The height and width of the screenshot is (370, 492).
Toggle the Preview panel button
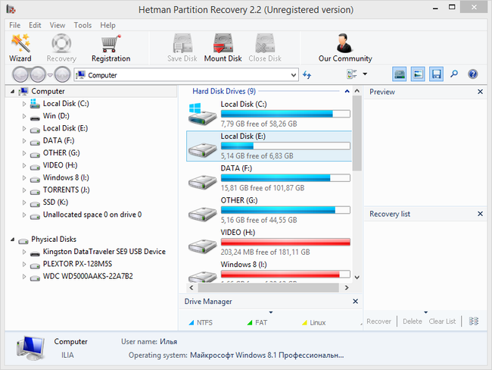click(418, 74)
